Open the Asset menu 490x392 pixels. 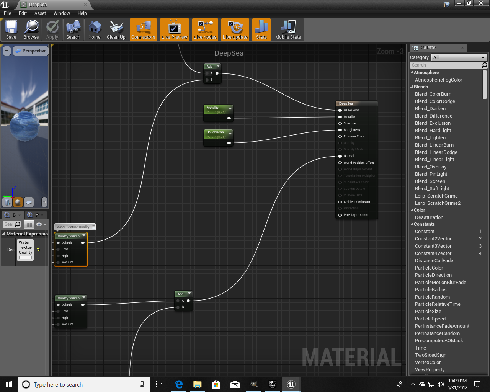coord(40,13)
